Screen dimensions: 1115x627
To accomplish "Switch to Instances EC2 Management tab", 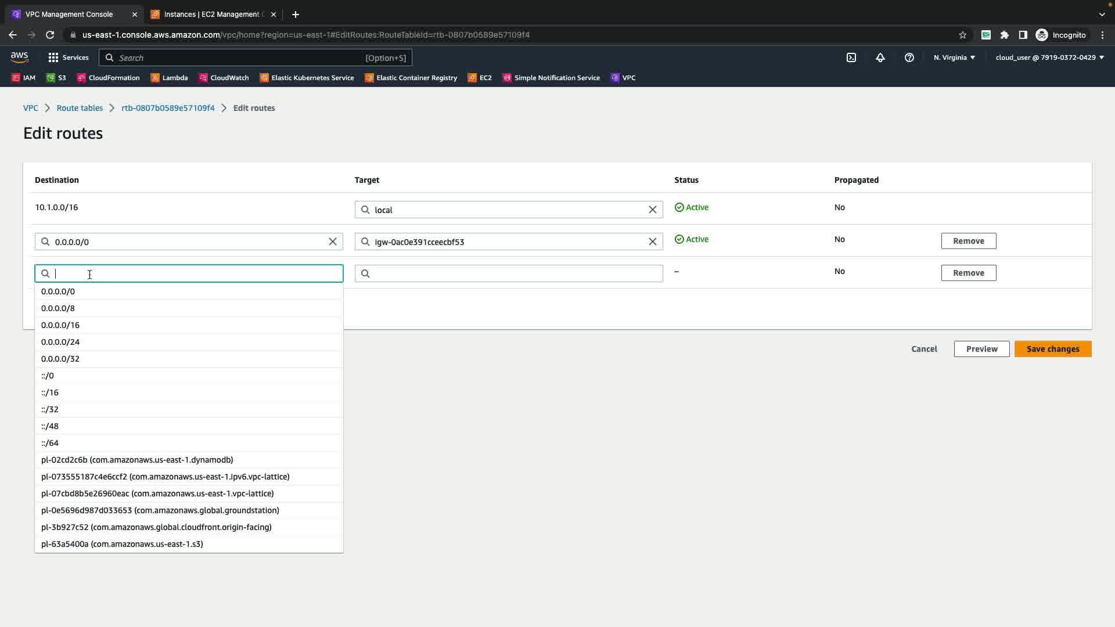I will click(x=212, y=14).
